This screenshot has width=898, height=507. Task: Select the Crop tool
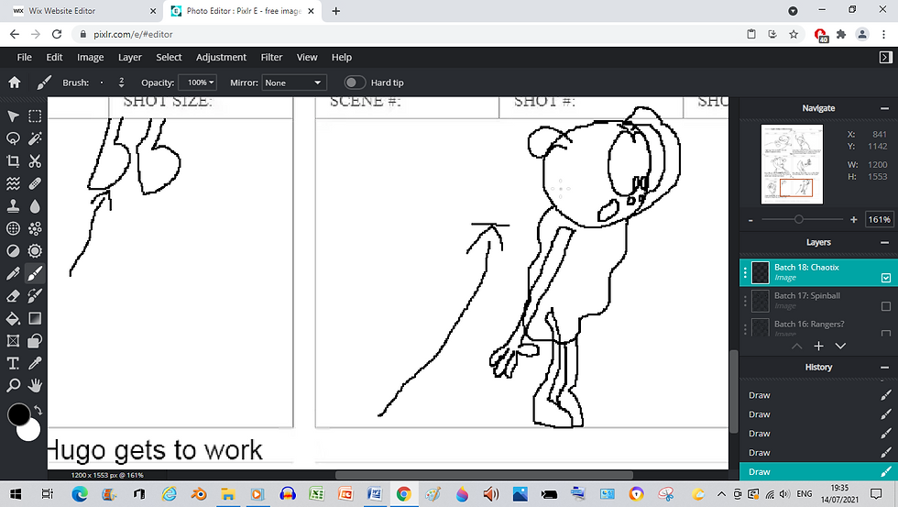[13, 161]
